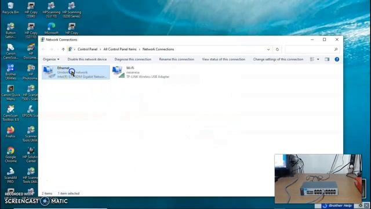Click the webcam switch video thumbnail

coord(318,179)
